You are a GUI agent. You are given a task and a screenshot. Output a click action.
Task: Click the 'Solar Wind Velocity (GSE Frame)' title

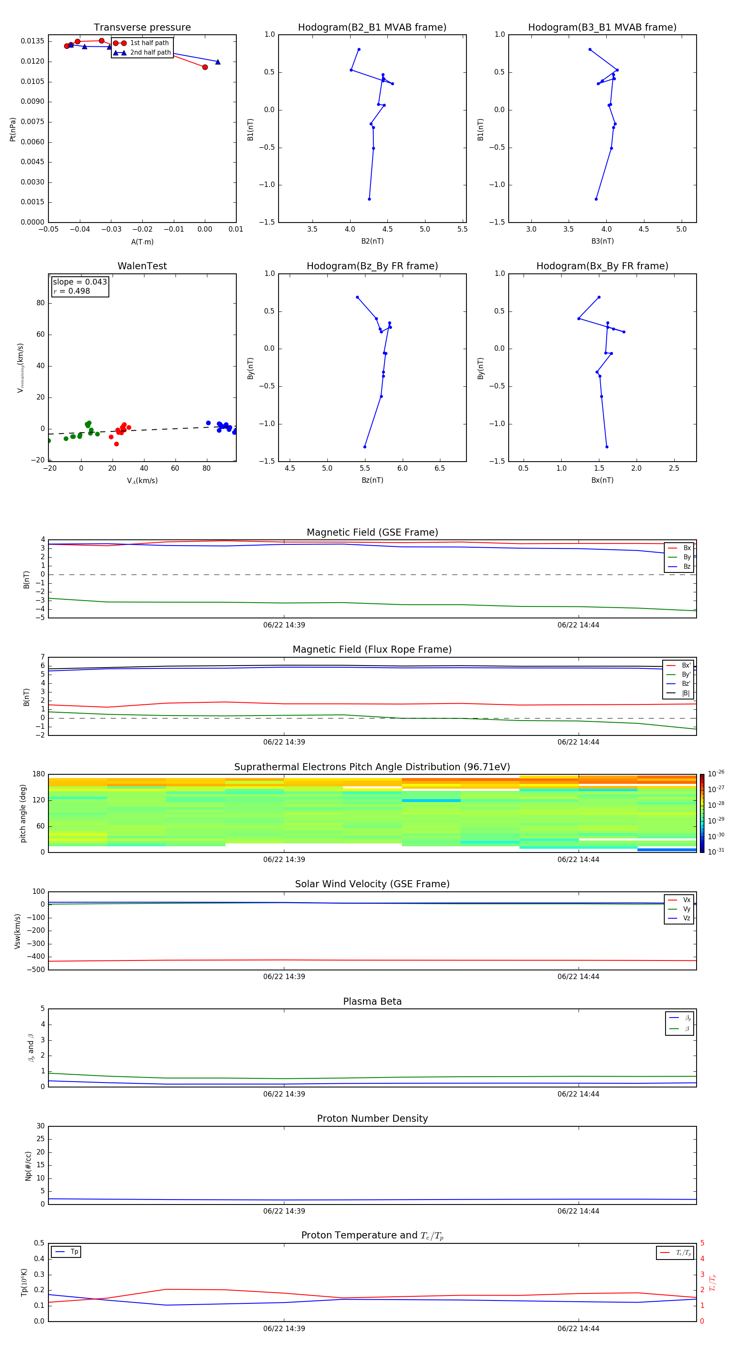[x=372, y=884]
